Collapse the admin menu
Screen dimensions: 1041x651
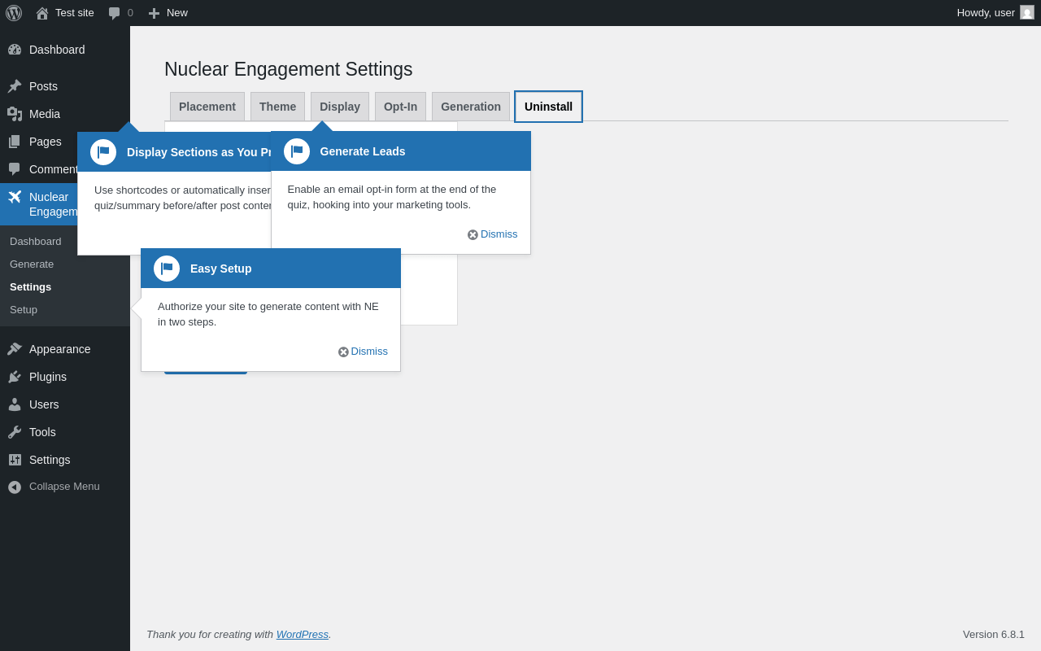pos(65,487)
